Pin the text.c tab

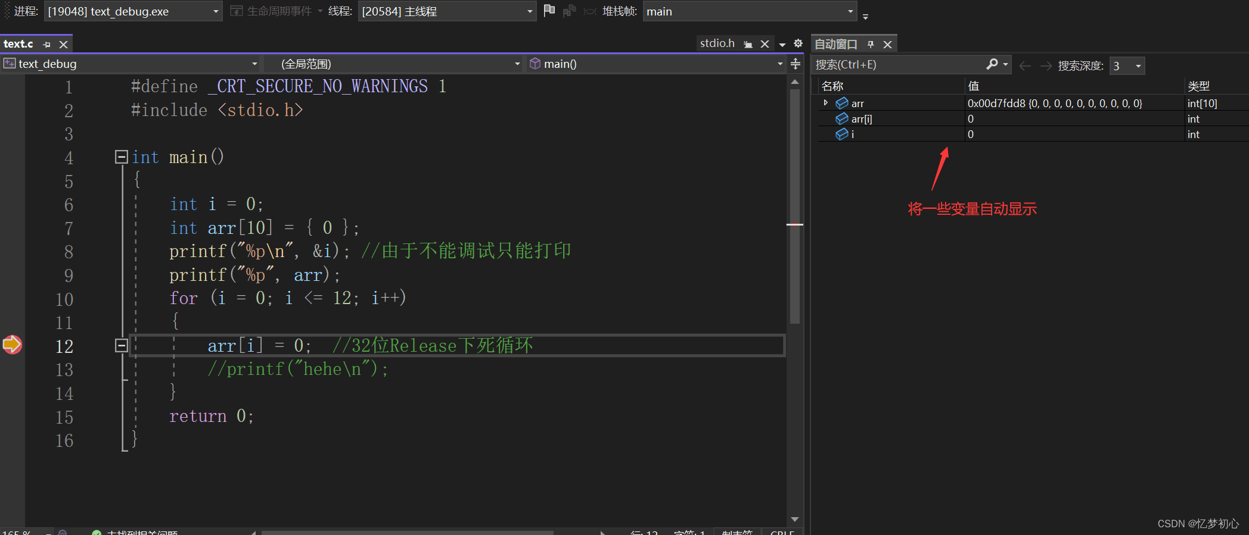coord(47,45)
